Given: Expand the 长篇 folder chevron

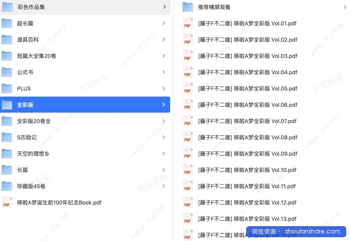Looking at the screenshot, I should [x=164, y=170].
